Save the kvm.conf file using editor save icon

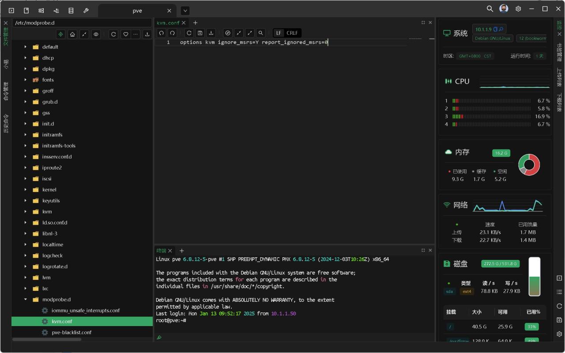pos(200,33)
